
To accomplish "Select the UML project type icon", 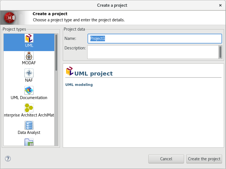I will pos(29,38).
